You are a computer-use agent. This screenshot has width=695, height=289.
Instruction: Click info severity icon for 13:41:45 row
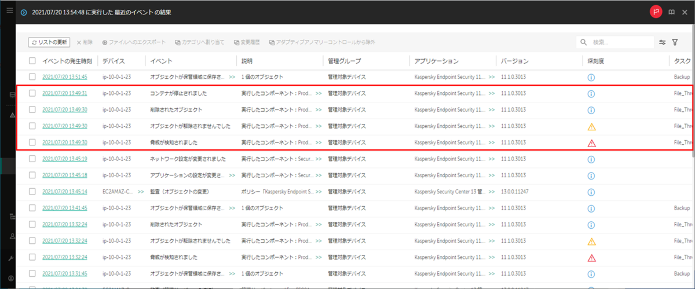tap(591, 207)
